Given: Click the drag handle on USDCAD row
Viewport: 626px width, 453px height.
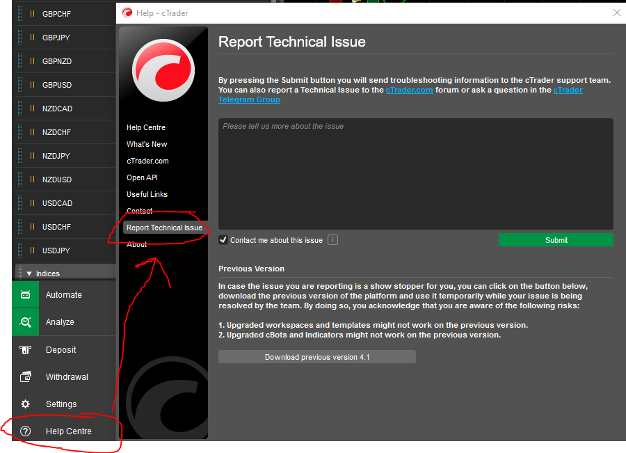Looking at the screenshot, I should [x=20, y=203].
